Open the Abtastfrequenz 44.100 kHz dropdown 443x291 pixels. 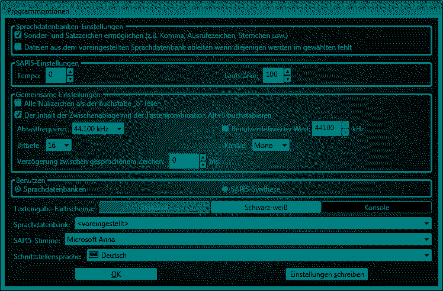pyautogui.click(x=98, y=129)
